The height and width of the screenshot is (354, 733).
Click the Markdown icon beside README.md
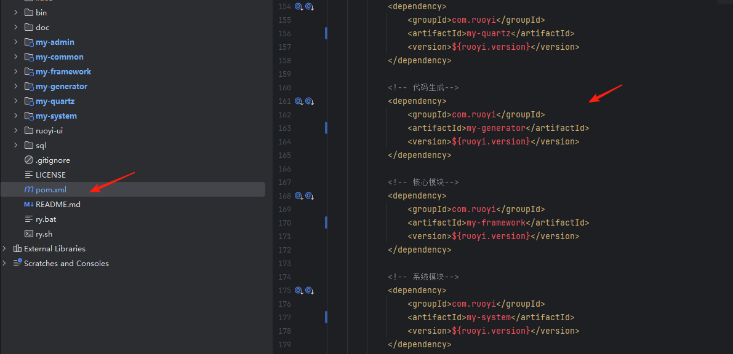(x=29, y=205)
